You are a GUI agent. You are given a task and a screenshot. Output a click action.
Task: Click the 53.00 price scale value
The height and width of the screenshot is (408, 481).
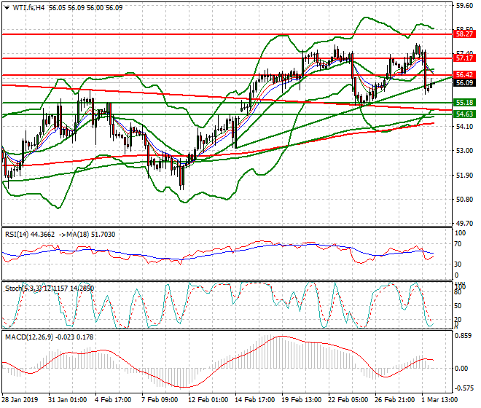[464, 151]
